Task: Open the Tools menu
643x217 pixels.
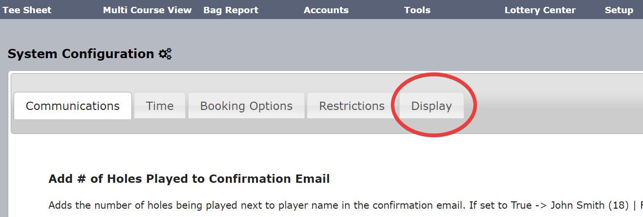Action: point(417,10)
